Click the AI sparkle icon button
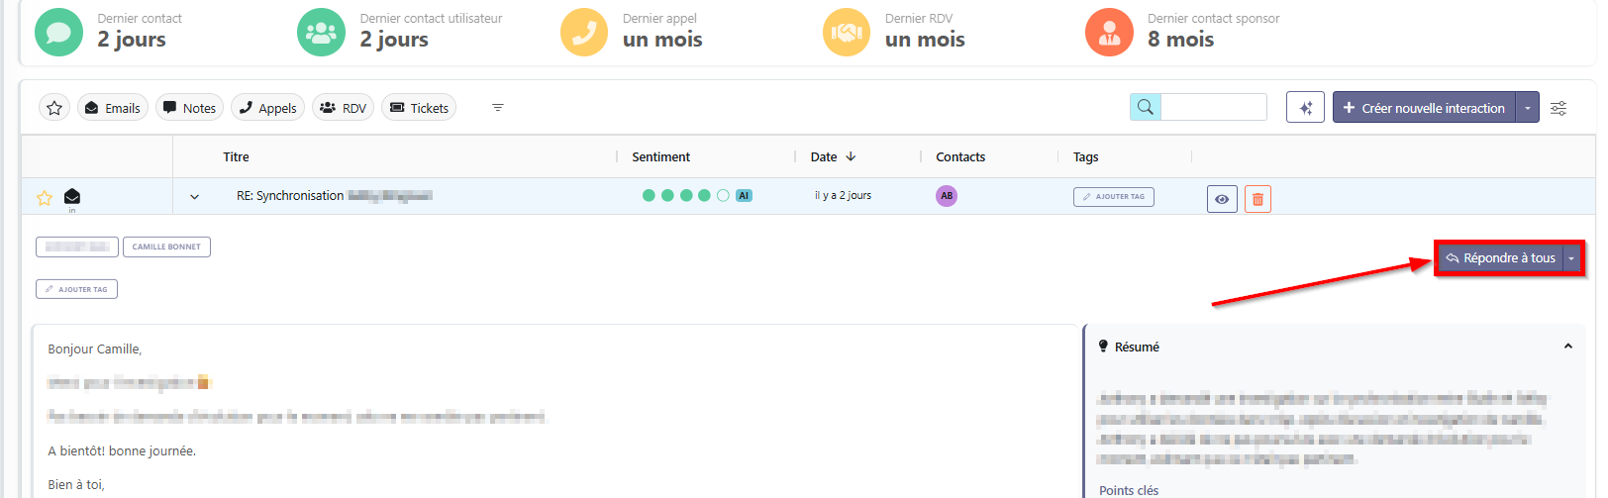The width and height of the screenshot is (1608, 498). [1305, 108]
